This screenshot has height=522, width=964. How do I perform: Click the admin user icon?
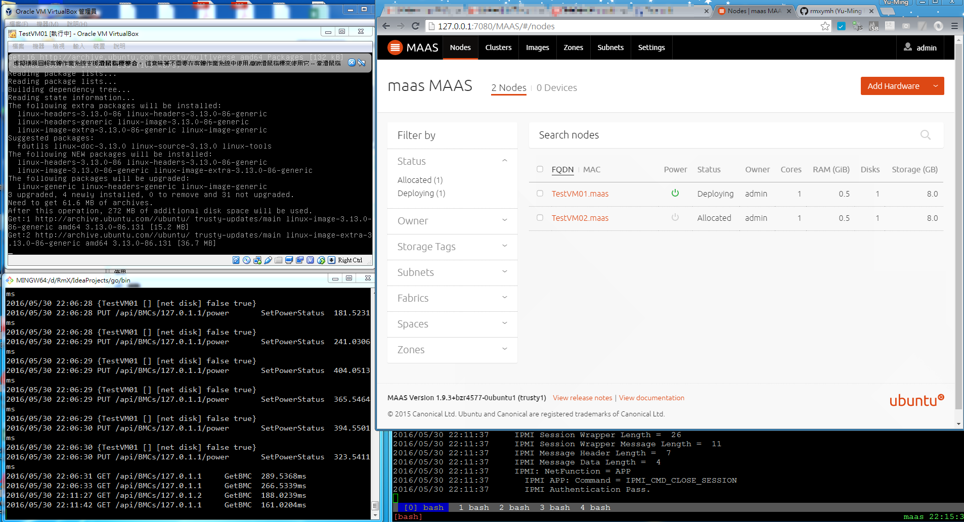click(x=908, y=47)
